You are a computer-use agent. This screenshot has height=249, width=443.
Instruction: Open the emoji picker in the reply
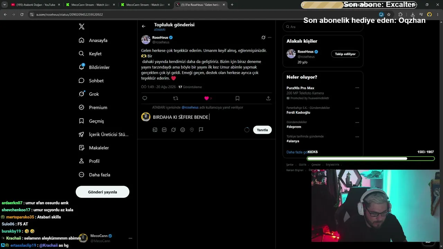tap(183, 130)
